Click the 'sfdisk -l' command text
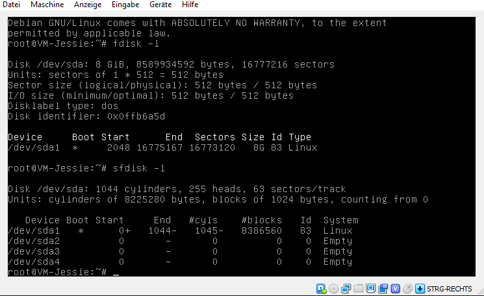484x296 pixels. 138,168
